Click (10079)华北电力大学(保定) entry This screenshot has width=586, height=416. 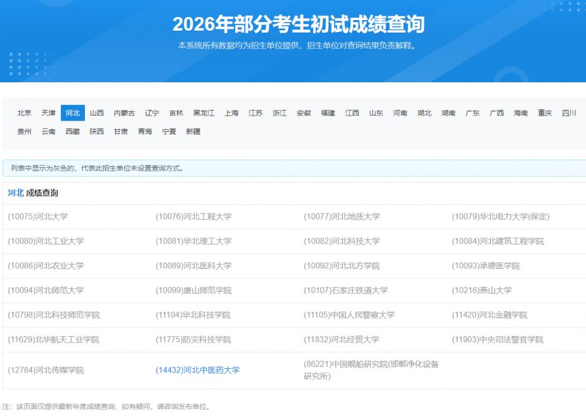click(500, 217)
